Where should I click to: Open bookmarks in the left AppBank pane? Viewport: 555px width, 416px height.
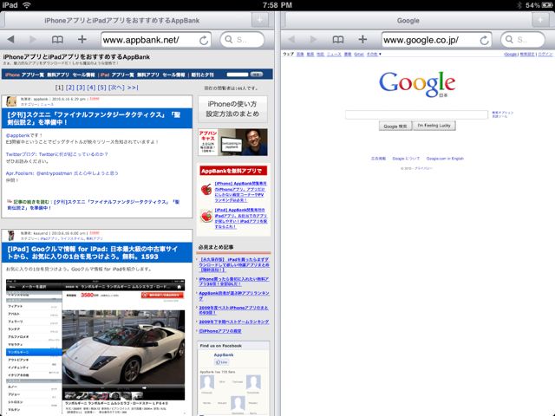click(x=57, y=40)
